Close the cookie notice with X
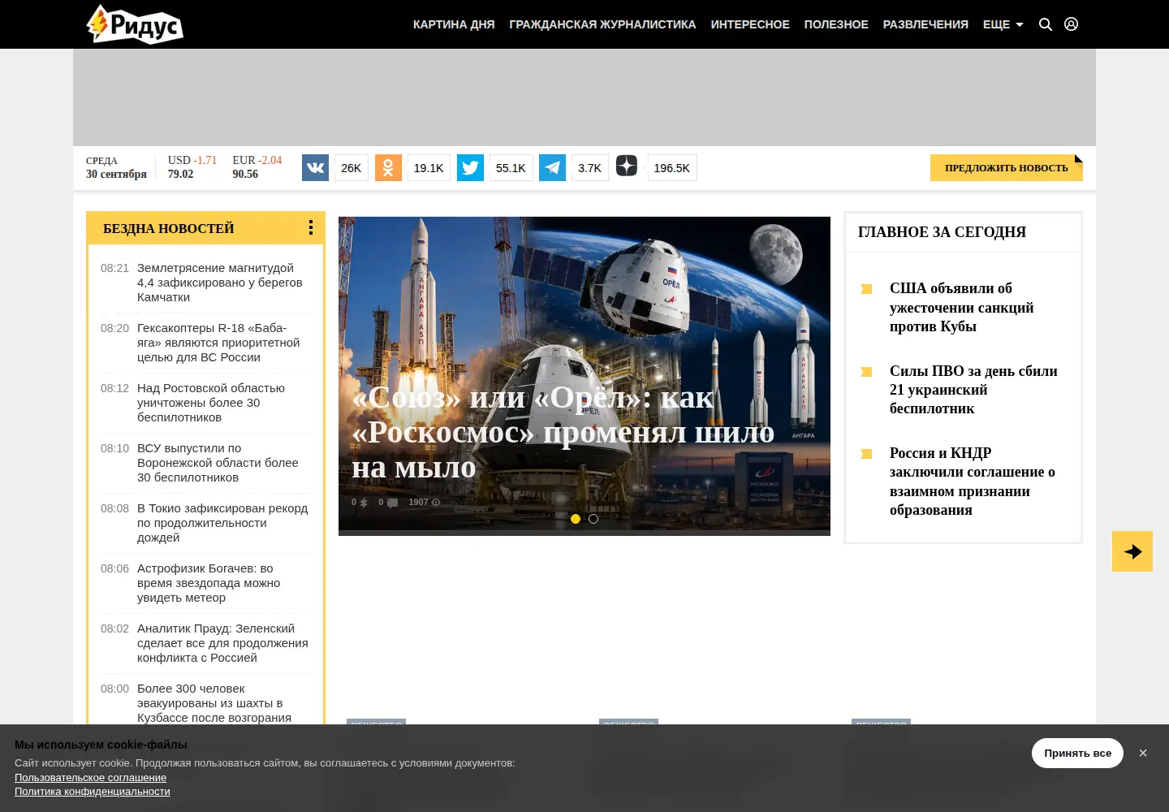The image size is (1169, 812). pos(1143,754)
